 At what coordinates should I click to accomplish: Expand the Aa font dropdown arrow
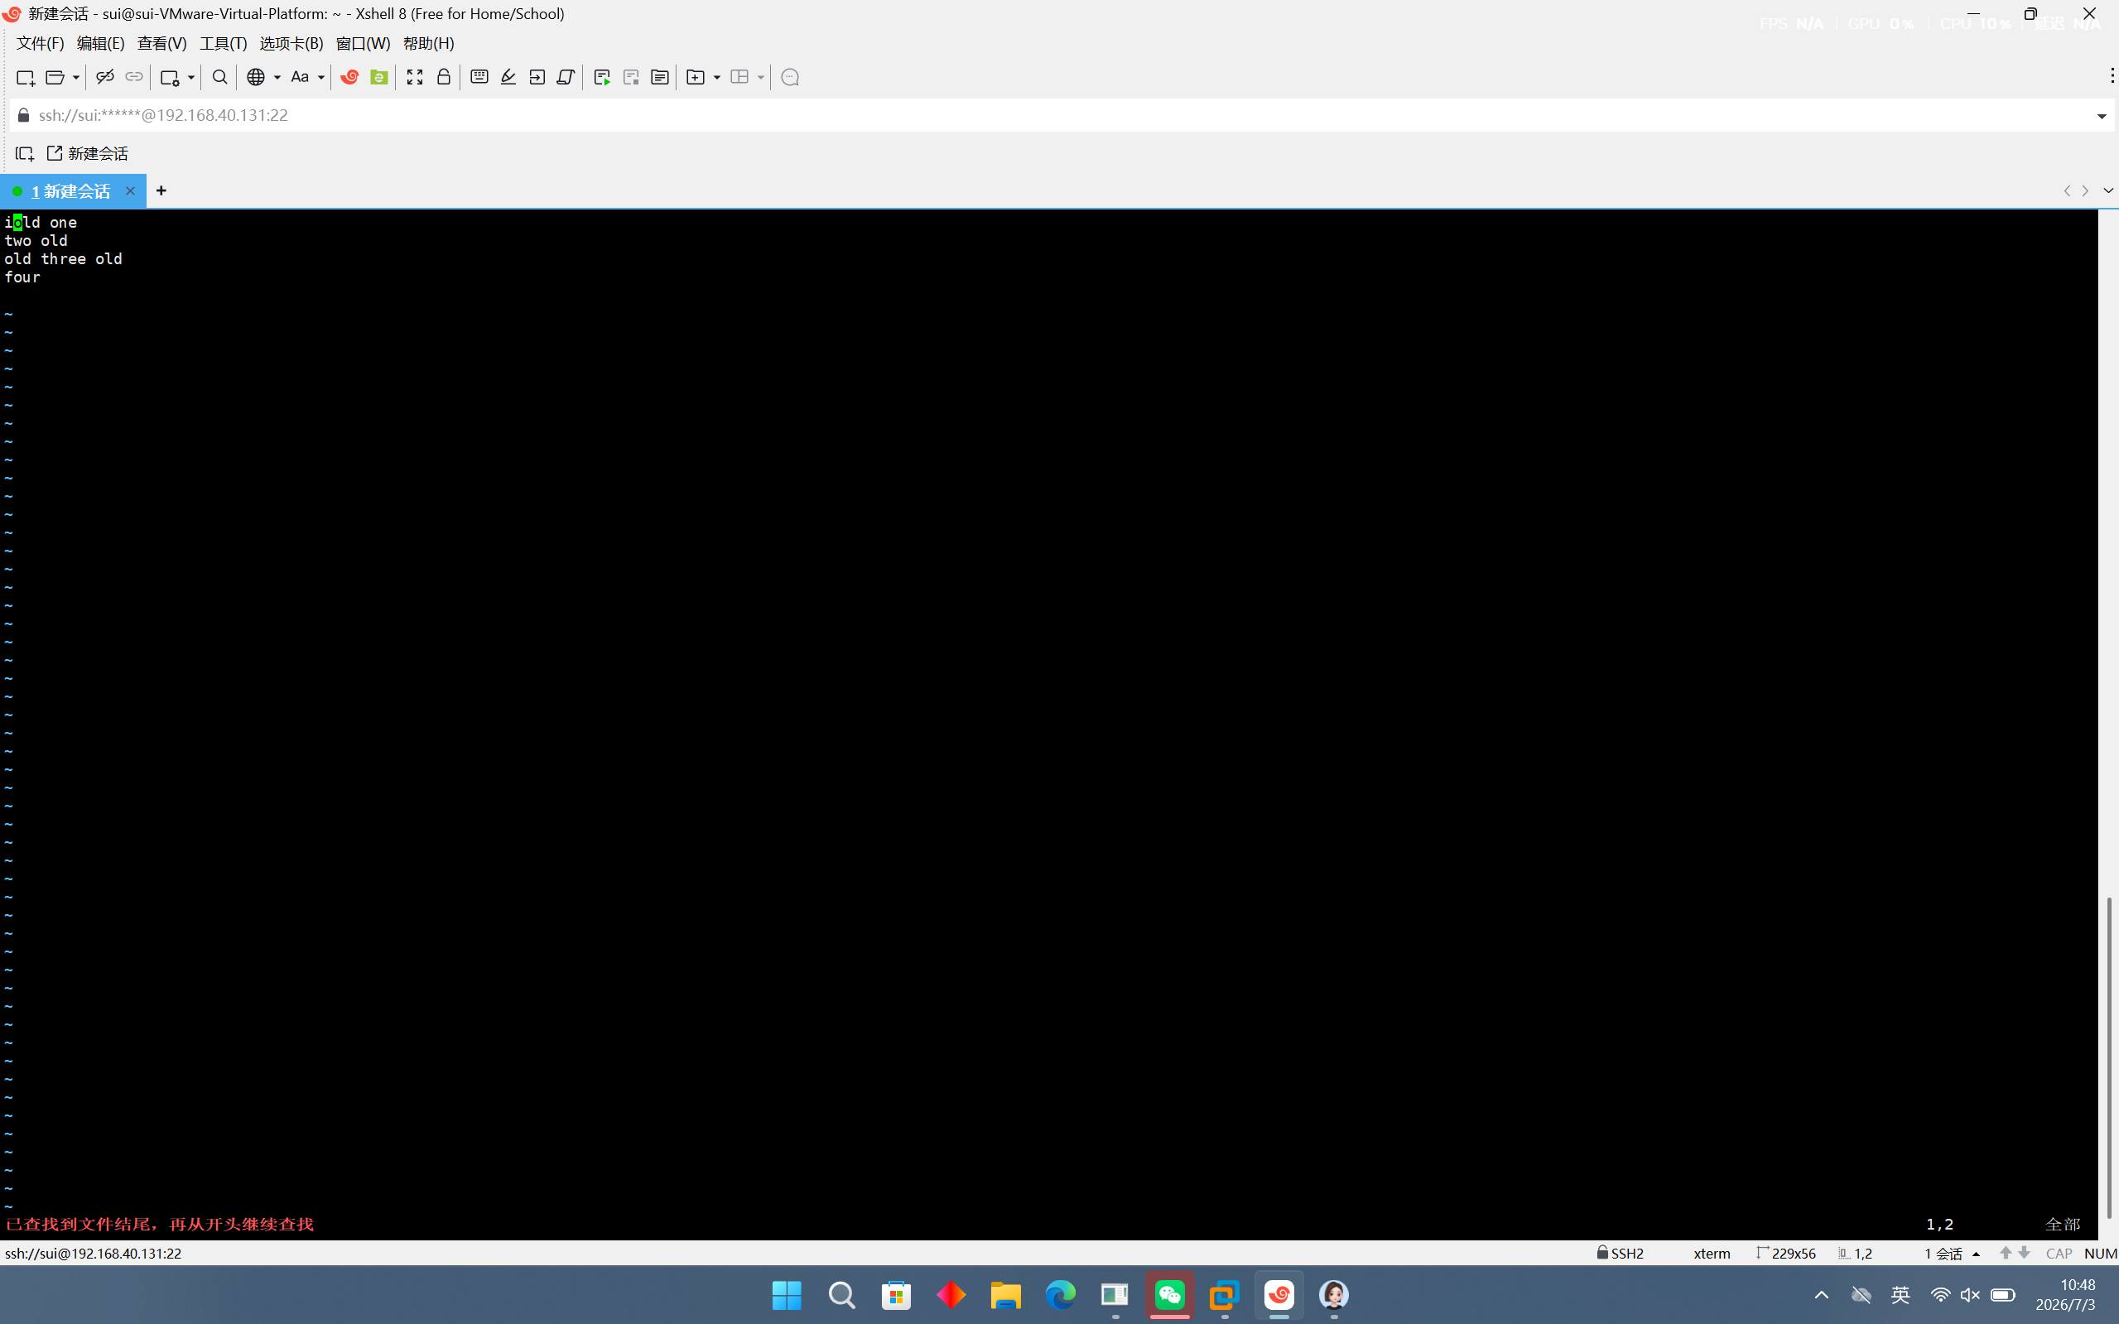tap(321, 77)
